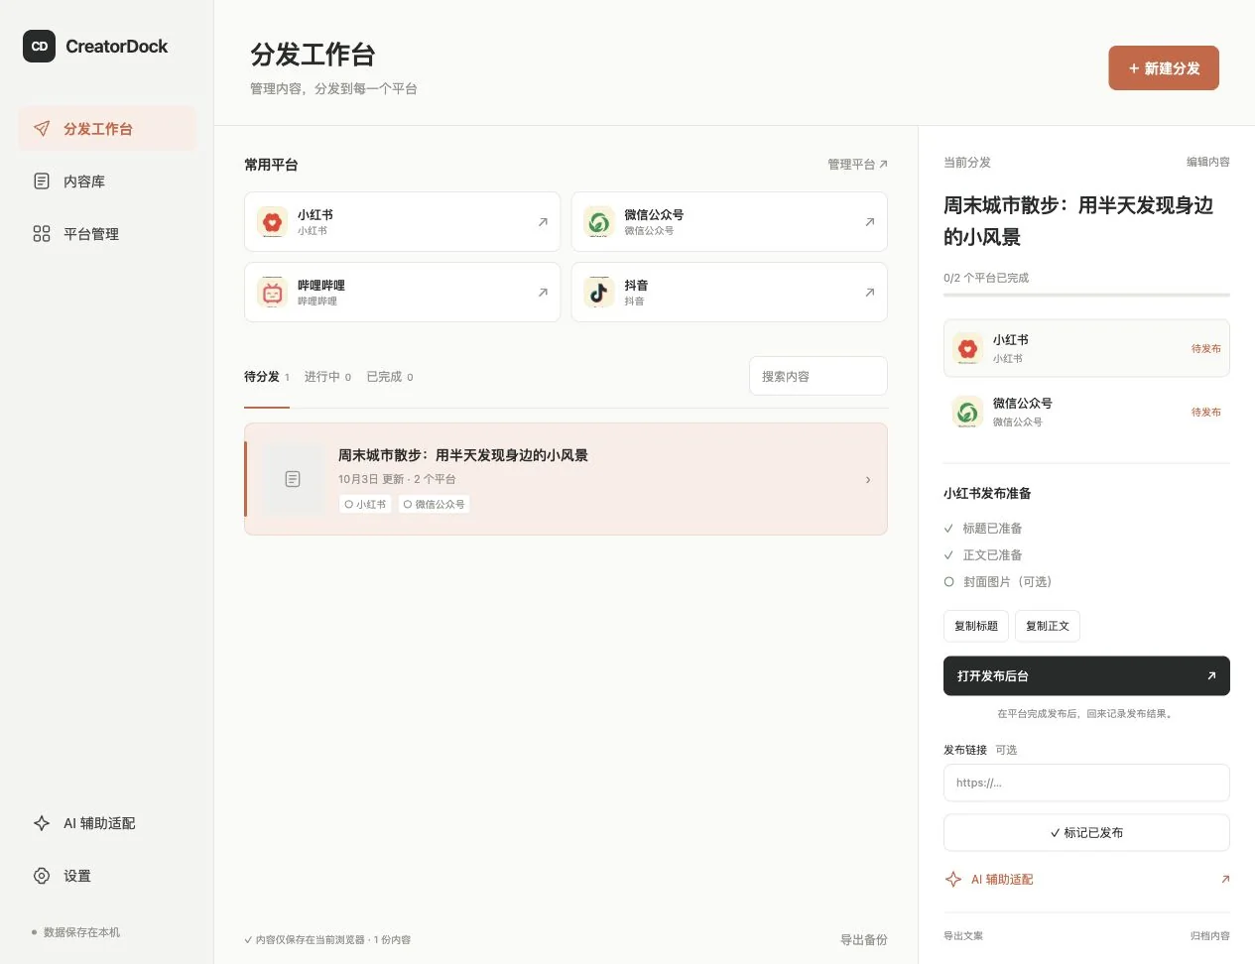Click the paper-plane icon beside 分发工作台

point(42,129)
